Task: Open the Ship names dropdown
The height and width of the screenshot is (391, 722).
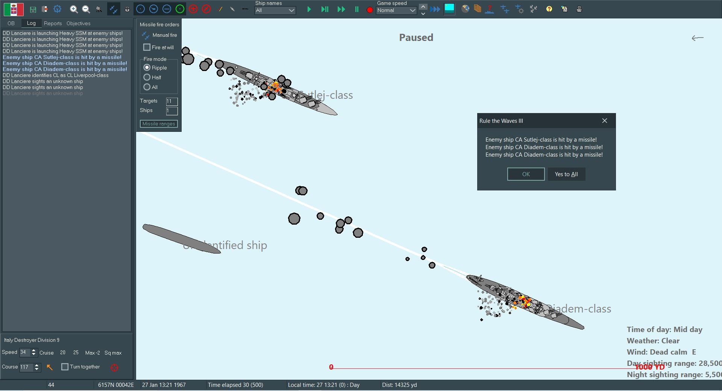Action: [x=275, y=11]
